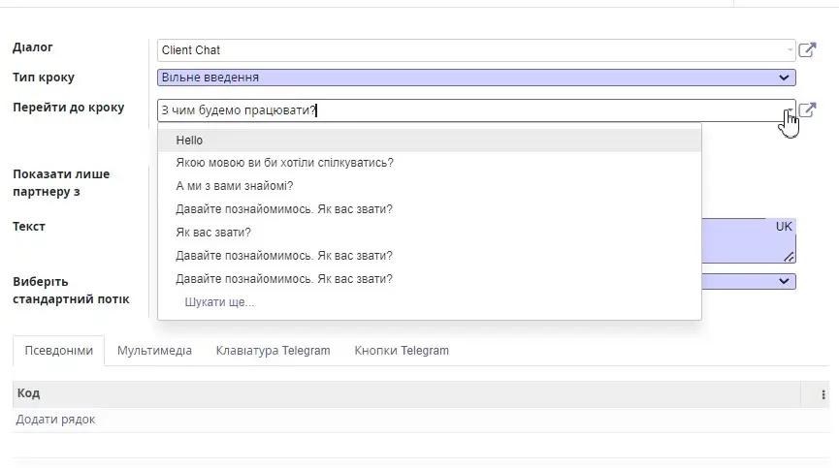Open external link icon beside Діалог field
839x468 pixels.
pyautogui.click(x=807, y=49)
